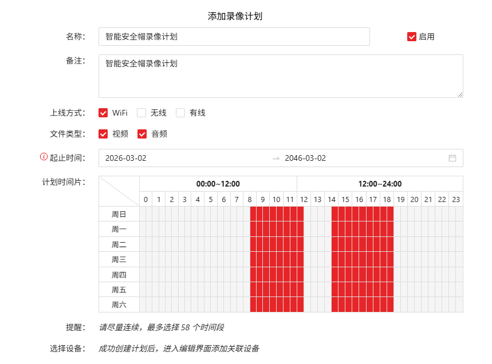This screenshot has width=492, height=364.
Task: Select the 周六 row label
Action: [x=119, y=304]
